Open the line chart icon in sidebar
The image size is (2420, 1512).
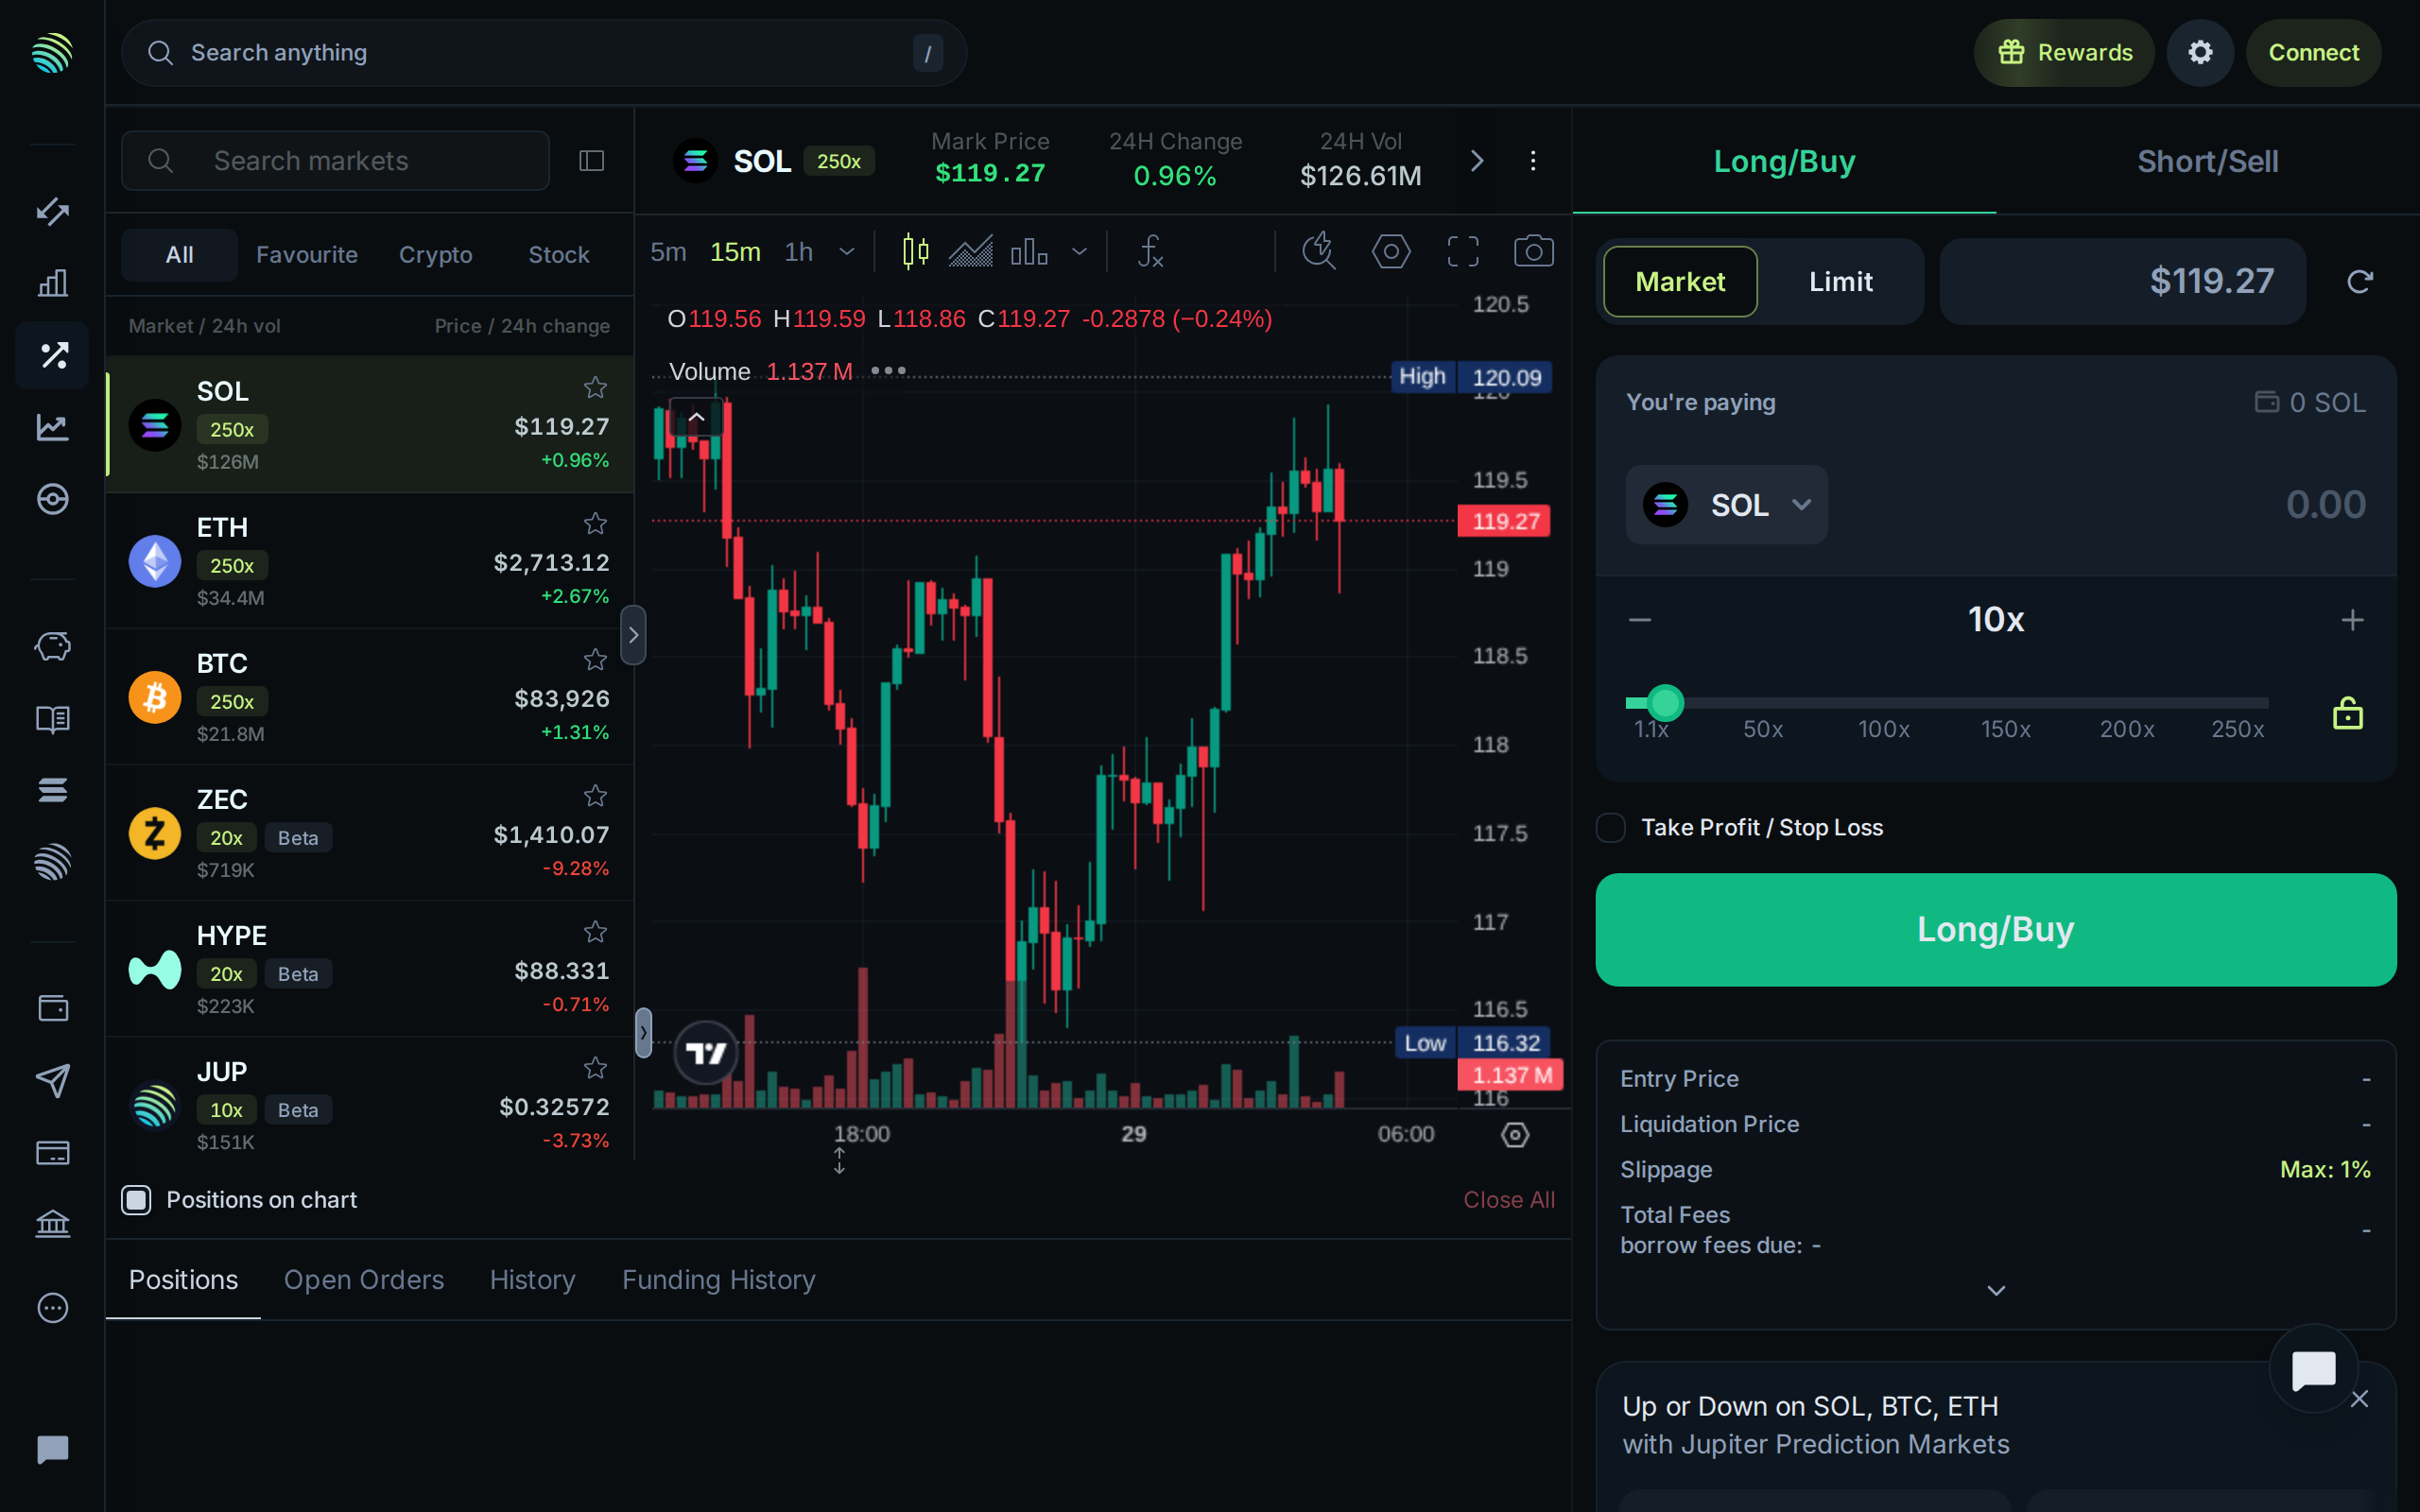click(x=52, y=427)
